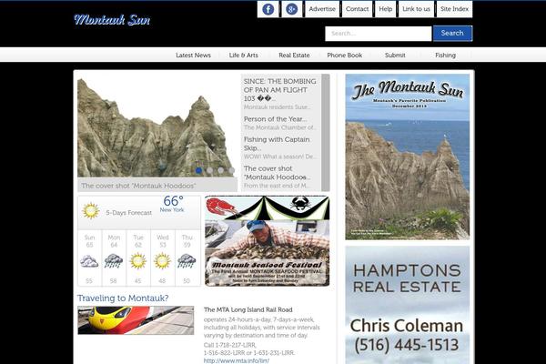Click Chris Coleman phone number in ad
Screen dimensions: 546x364
[407, 345]
